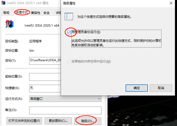Click the 常规窗口 combo box arrow
Viewport: 177px width, 126px height.
coord(99,99)
